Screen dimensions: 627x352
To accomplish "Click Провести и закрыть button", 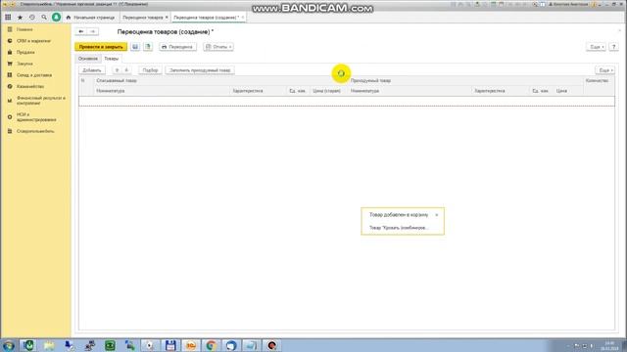I will pos(101,47).
